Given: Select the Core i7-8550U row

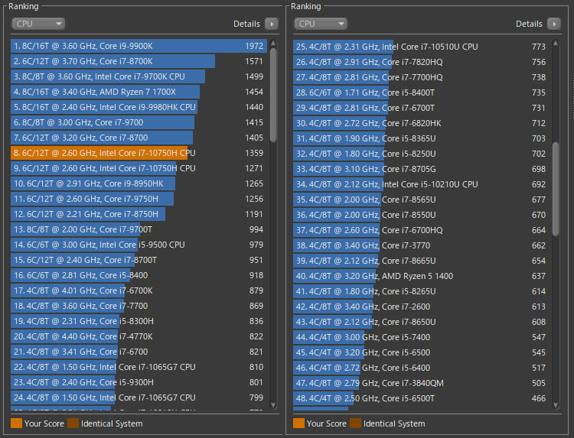Looking at the screenshot, I should pos(422,215).
